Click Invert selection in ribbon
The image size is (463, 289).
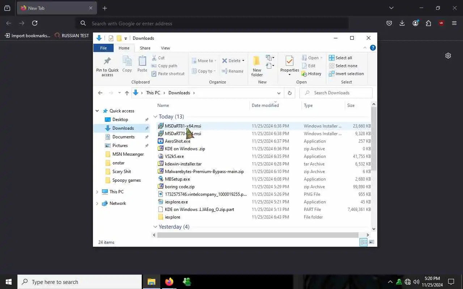click(346, 74)
